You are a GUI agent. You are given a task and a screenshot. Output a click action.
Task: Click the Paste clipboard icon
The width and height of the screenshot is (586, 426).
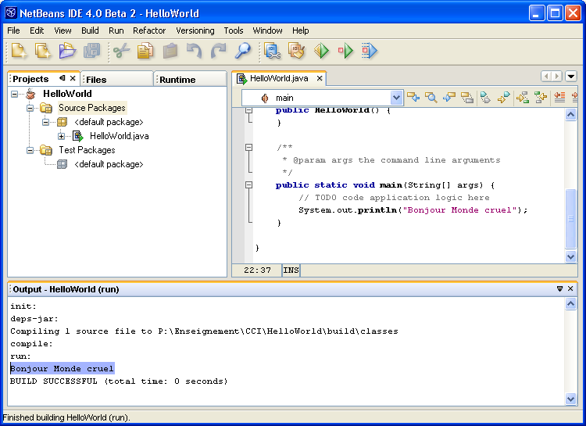[x=170, y=51]
